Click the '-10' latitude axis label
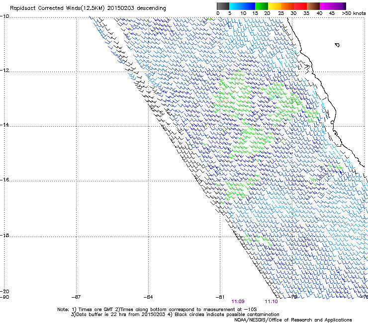This screenshot has height=323, width=368. [x=4, y=16]
